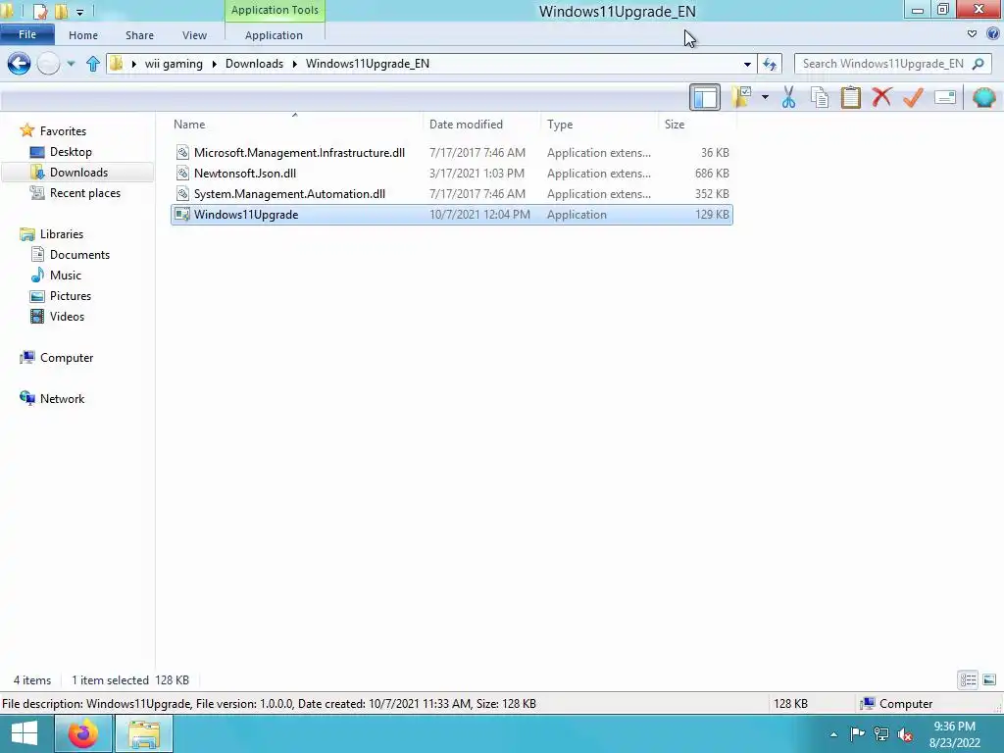
Task: Switch to Large icons view in status bar
Action: 989,679
